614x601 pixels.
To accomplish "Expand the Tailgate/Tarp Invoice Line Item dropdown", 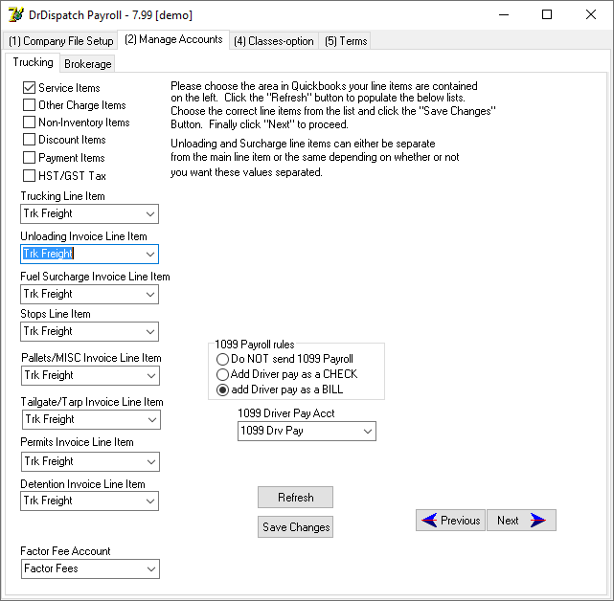I will tap(152, 420).
